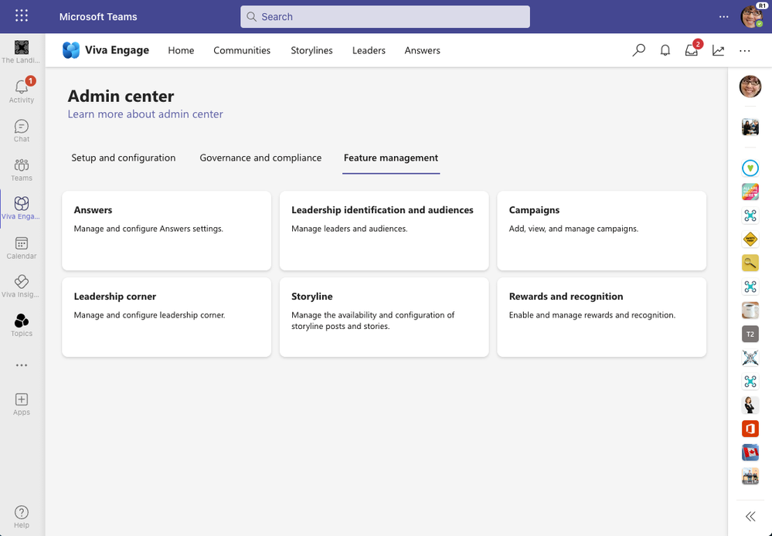Screen dimensions: 772x536
Task: Open the Campaigns card
Action: tap(602, 230)
